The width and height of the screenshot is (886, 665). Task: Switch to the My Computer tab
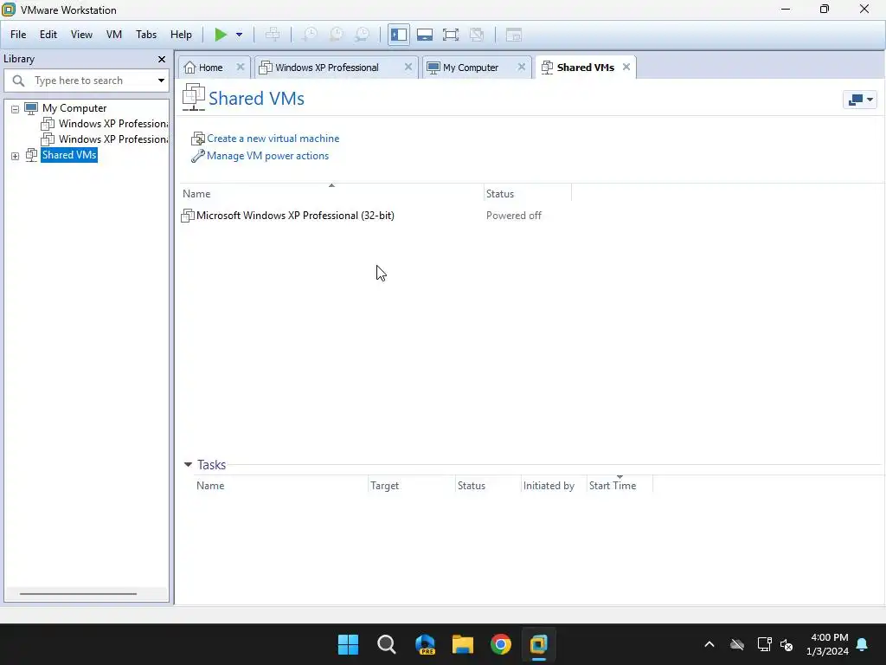[470, 68]
